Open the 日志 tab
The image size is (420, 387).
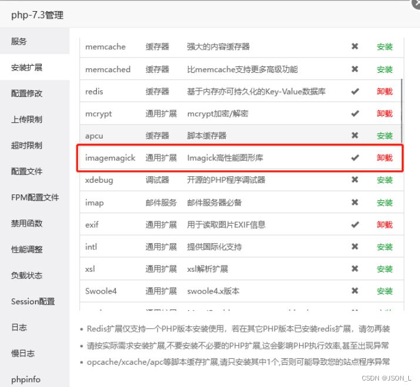35,327
